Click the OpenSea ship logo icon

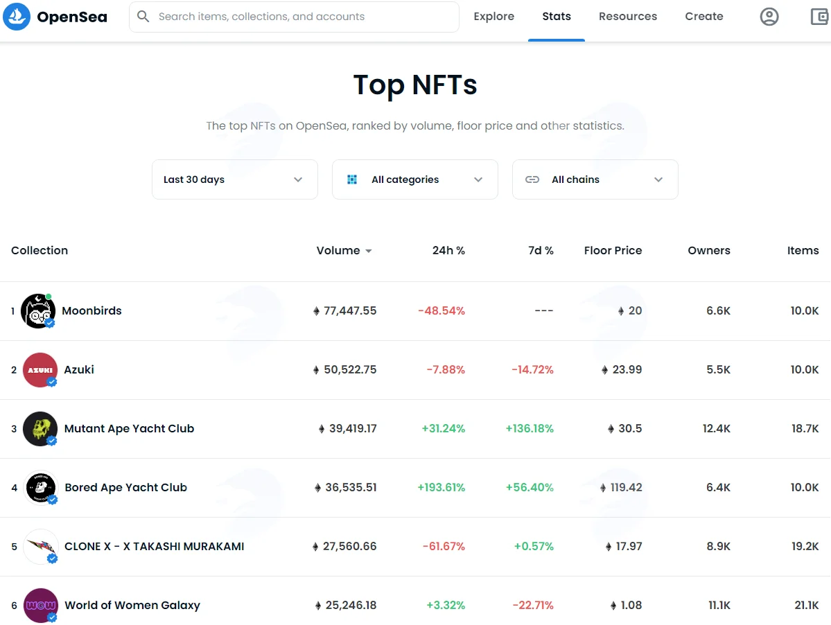[x=17, y=17]
